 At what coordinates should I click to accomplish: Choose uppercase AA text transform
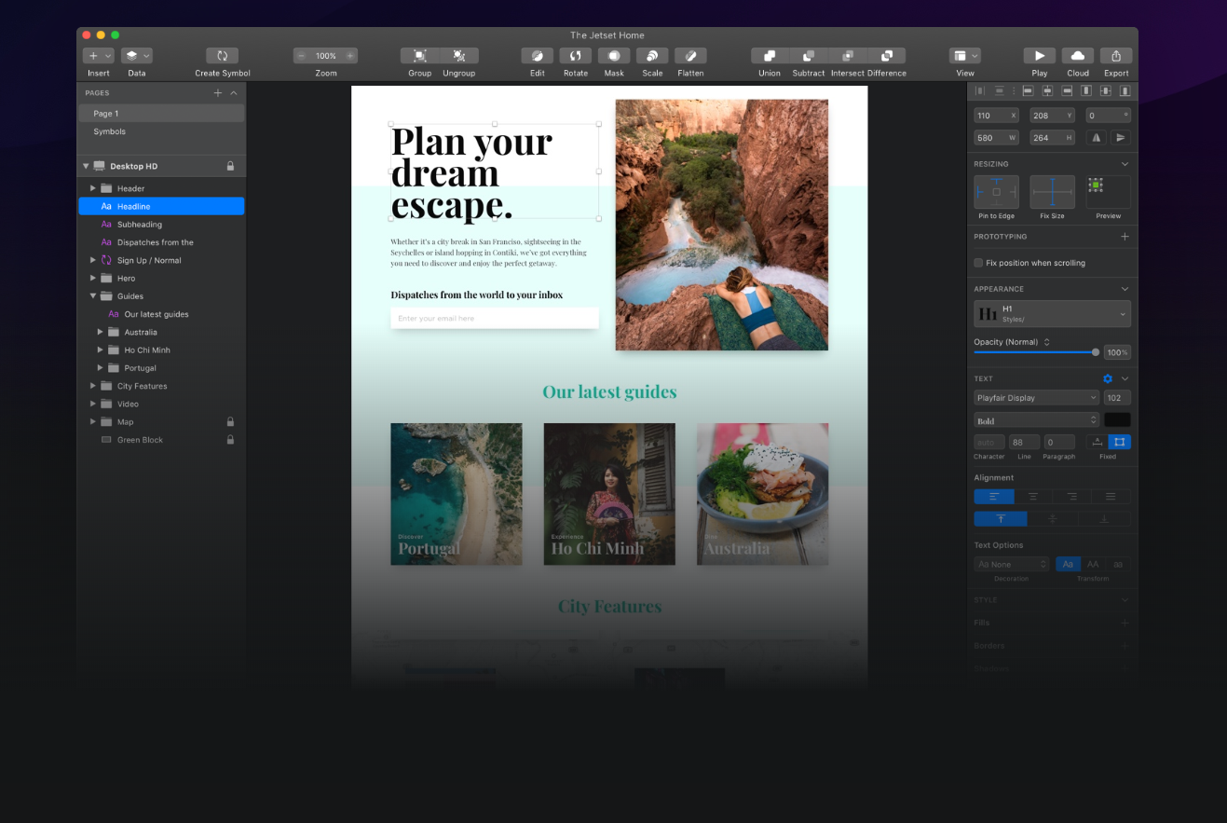(x=1093, y=564)
